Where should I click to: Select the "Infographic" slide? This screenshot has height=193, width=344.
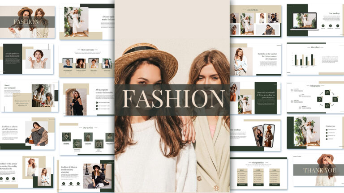click(x=315, y=97)
